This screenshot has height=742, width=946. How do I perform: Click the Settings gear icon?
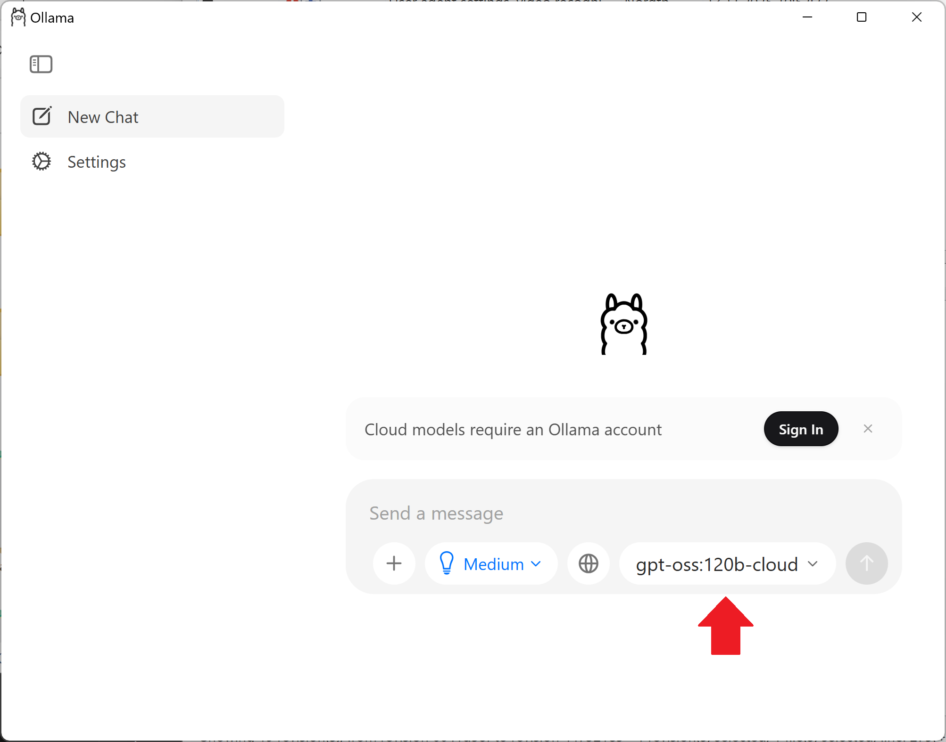41,162
